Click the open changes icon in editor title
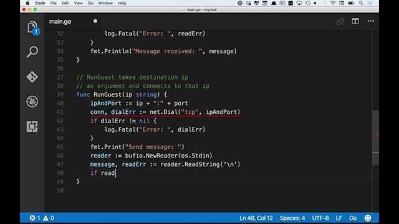 tap(340, 21)
